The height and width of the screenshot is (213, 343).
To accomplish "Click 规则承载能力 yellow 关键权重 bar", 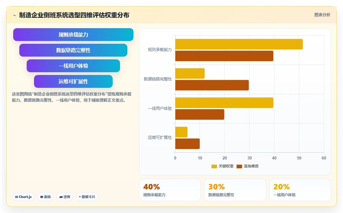I will 239,44.
